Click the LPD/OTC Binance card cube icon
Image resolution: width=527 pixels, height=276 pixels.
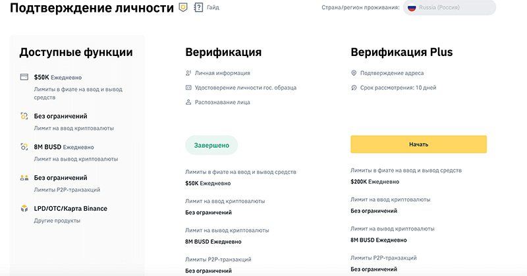click(x=24, y=209)
